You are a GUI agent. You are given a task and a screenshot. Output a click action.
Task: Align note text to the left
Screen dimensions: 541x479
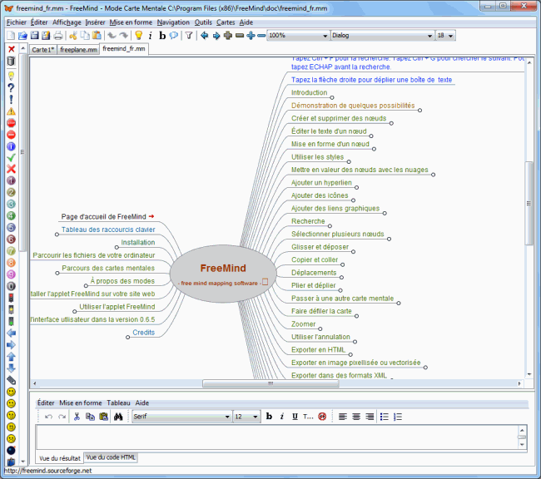[x=343, y=417]
